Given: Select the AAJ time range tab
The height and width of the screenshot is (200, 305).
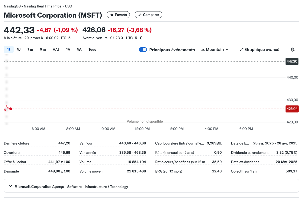Looking at the screenshot, I should [56, 49].
